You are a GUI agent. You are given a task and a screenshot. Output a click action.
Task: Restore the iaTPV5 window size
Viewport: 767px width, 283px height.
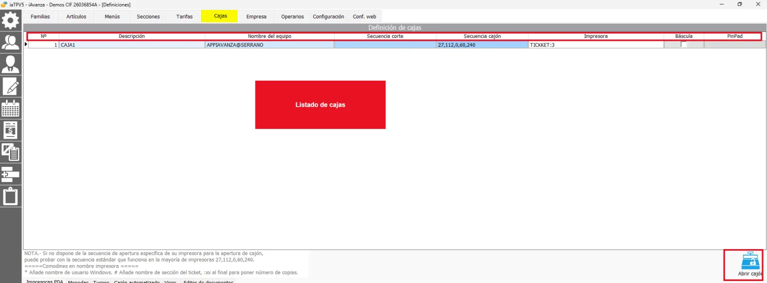pos(740,4)
